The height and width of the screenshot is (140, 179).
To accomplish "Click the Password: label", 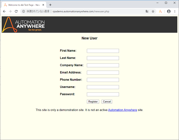I will pos(67,94).
